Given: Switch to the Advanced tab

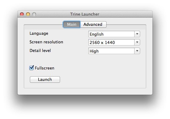Looking at the screenshot, I should pyautogui.click(x=93, y=25).
